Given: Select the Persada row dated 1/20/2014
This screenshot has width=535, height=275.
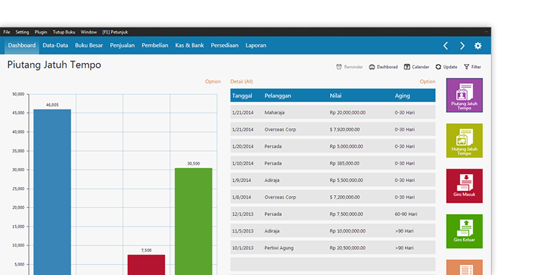Looking at the screenshot, I should coord(333,146).
